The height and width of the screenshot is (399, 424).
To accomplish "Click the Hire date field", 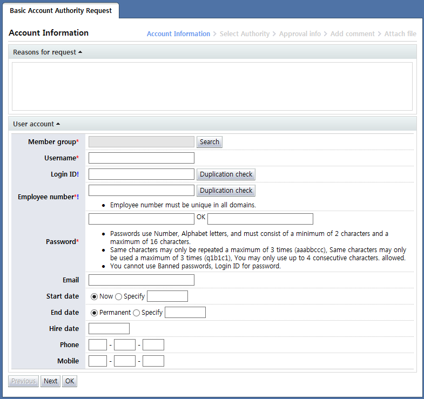I will click(109, 328).
